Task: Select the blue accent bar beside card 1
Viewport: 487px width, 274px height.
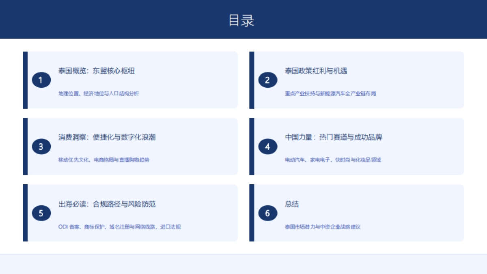Action: pyautogui.click(x=26, y=80)
